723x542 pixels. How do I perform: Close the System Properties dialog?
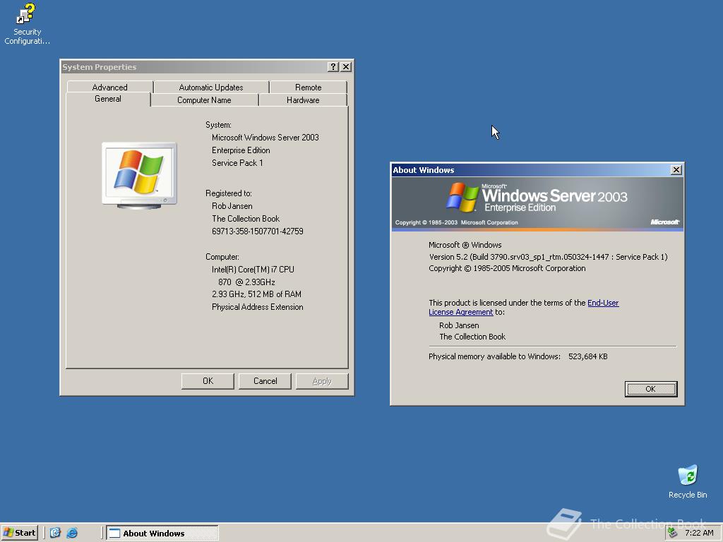click(346, 67)
